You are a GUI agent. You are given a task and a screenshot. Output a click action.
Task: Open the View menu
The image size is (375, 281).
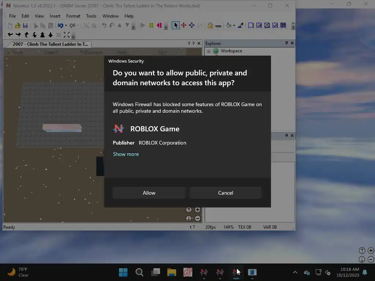39,16
